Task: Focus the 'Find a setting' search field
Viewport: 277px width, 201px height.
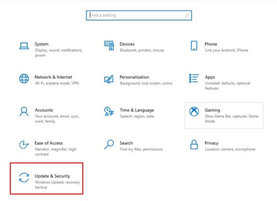Action: [139, 16]
